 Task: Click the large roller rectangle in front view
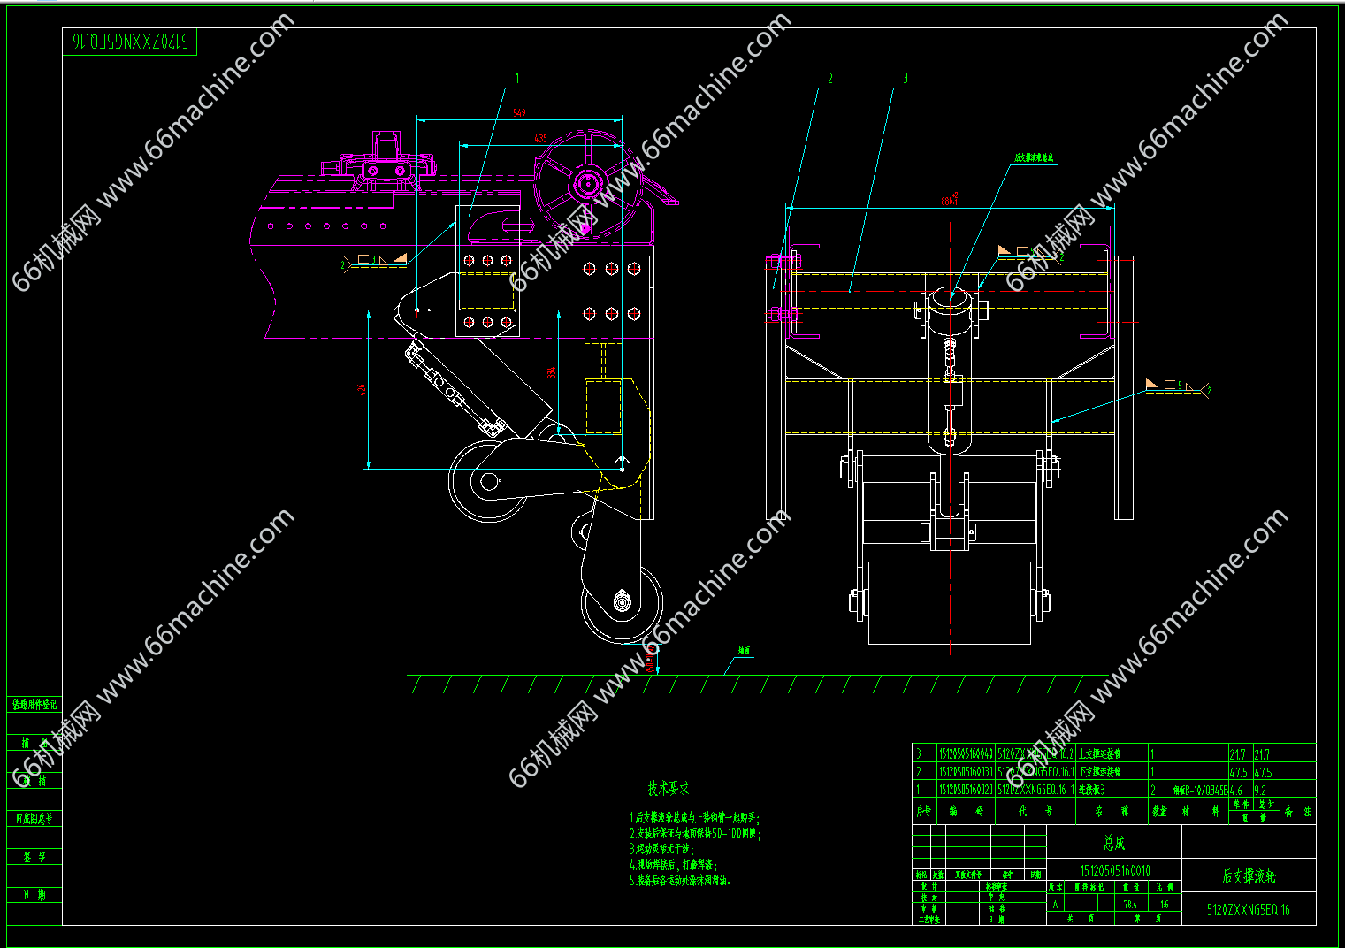click(x=950, y=602)
